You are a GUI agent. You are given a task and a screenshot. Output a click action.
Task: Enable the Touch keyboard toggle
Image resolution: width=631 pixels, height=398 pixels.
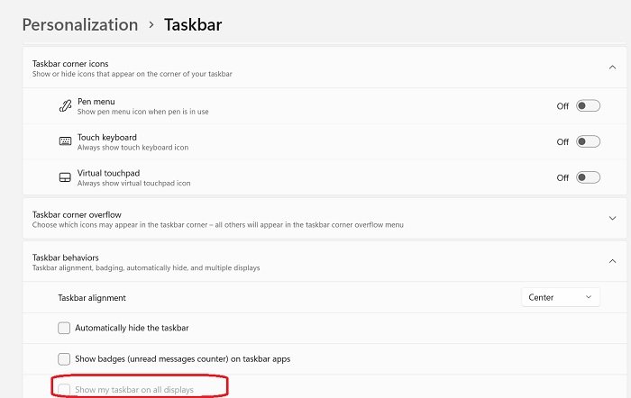[588, 141]
